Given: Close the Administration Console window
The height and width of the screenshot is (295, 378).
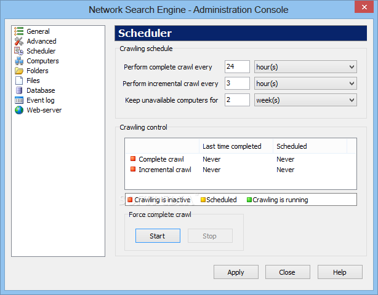Looking at the screenshot, I should (364, 7).
